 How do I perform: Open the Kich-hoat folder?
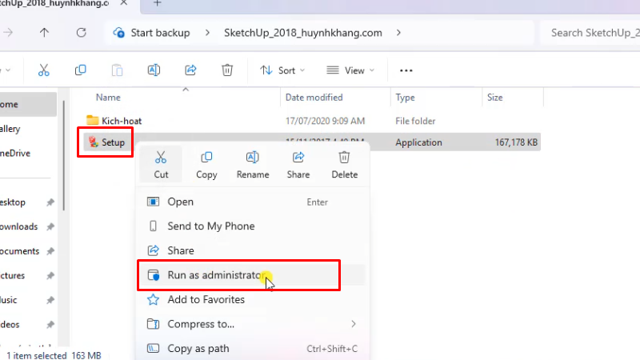coord(121,121)
